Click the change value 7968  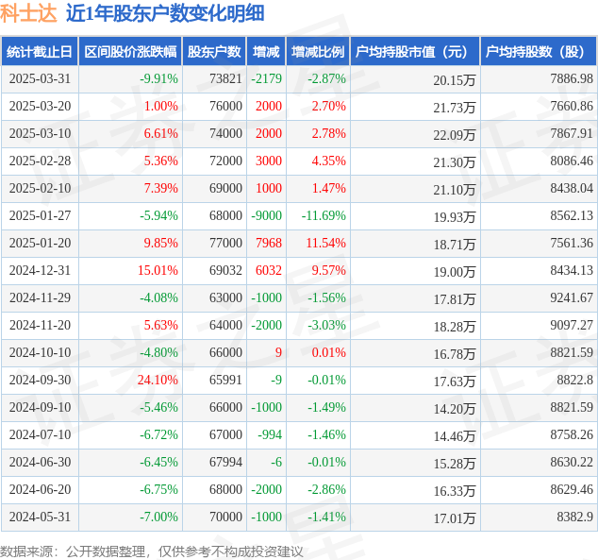pyautogui.click(x=269, y=243)
